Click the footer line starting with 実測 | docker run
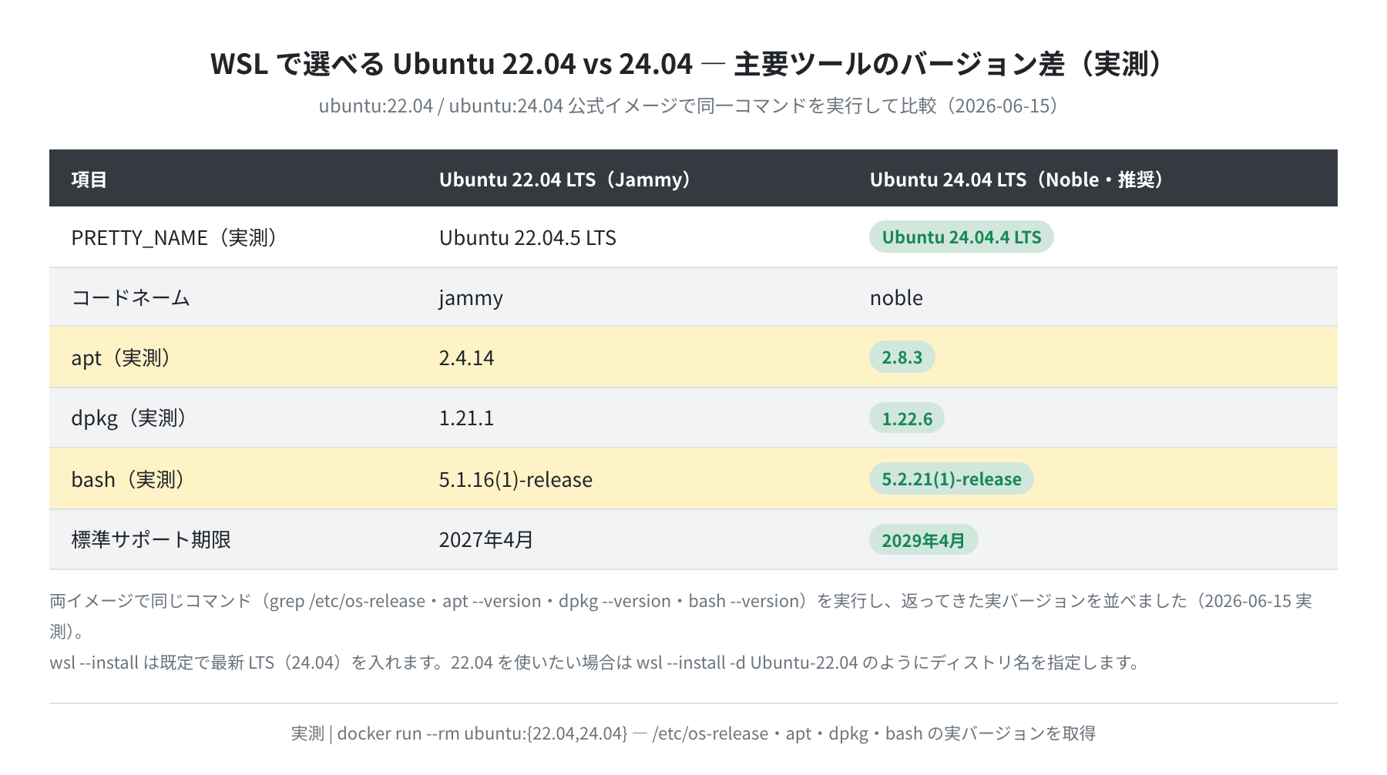Viewport: 1387px width, 775px height. pos(693,733)
